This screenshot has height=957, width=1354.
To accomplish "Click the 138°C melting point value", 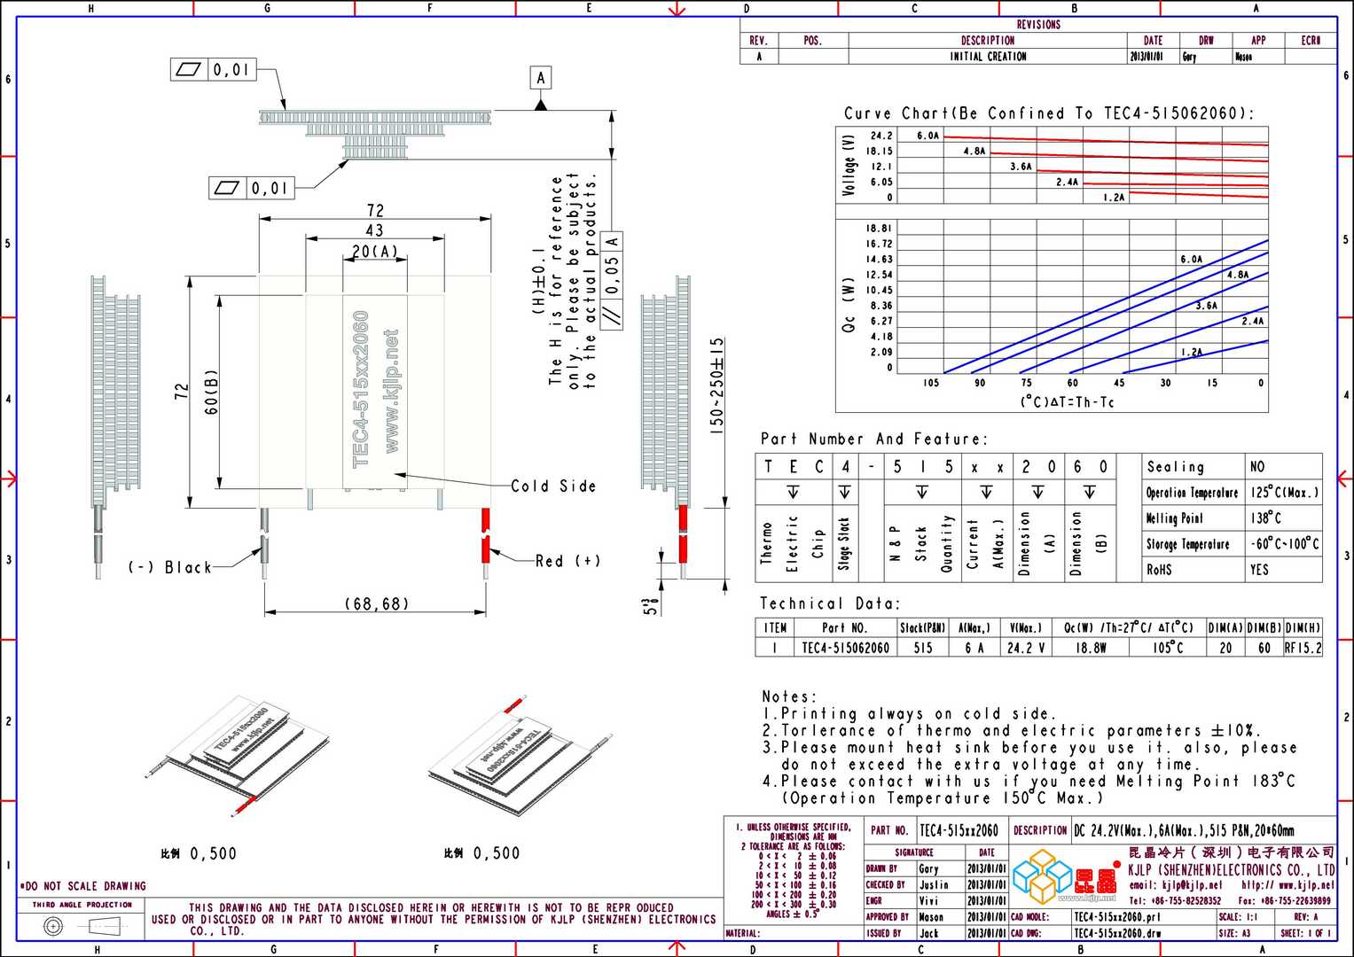I will click(x=1266, y=517).
